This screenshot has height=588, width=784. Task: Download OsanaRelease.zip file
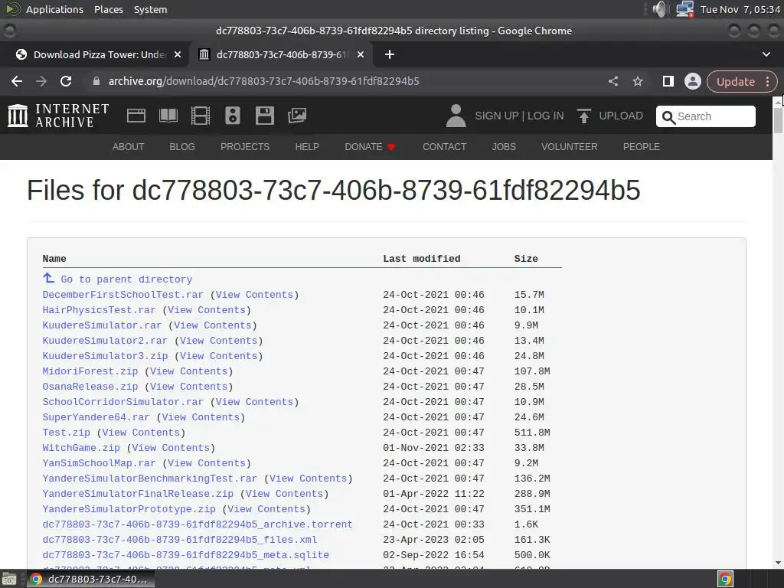(x=90, y=387)
